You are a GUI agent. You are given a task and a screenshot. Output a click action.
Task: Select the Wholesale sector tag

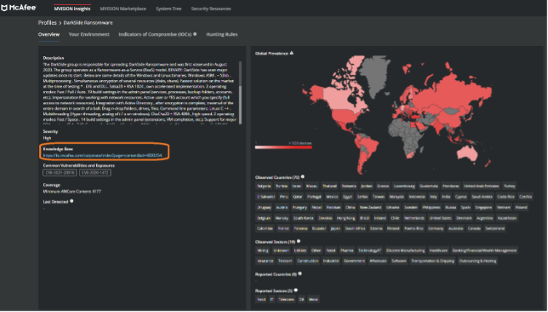[378, 261]
